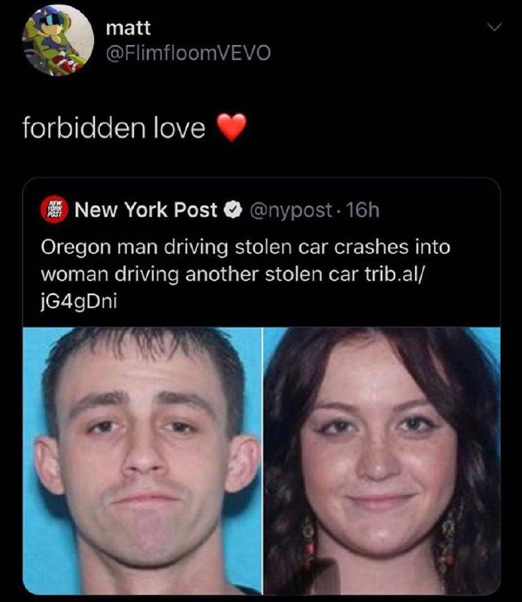Click the 16h timestamp

[x=363, y=210]
